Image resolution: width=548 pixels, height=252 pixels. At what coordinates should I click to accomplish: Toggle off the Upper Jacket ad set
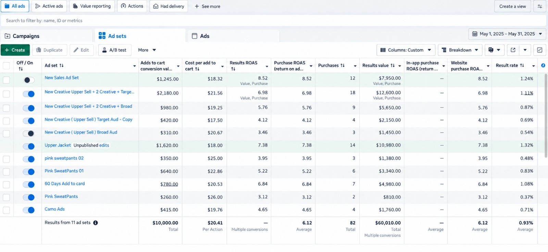click(29, 146)
